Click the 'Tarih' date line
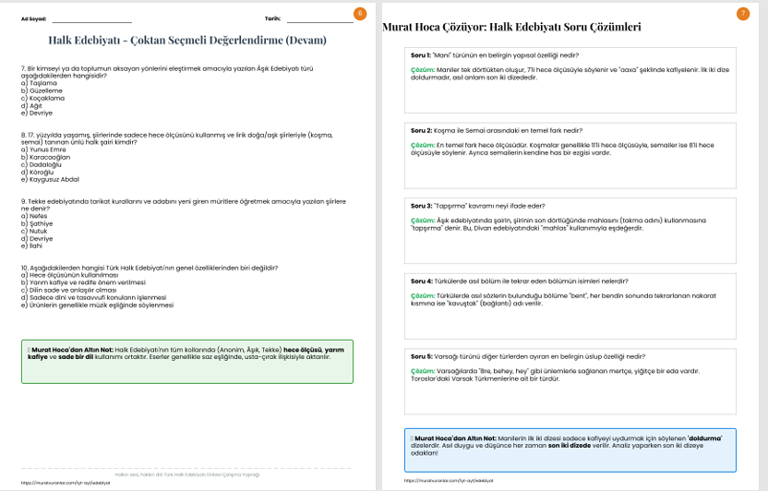 pyautogui.click(x=318, y=20)
